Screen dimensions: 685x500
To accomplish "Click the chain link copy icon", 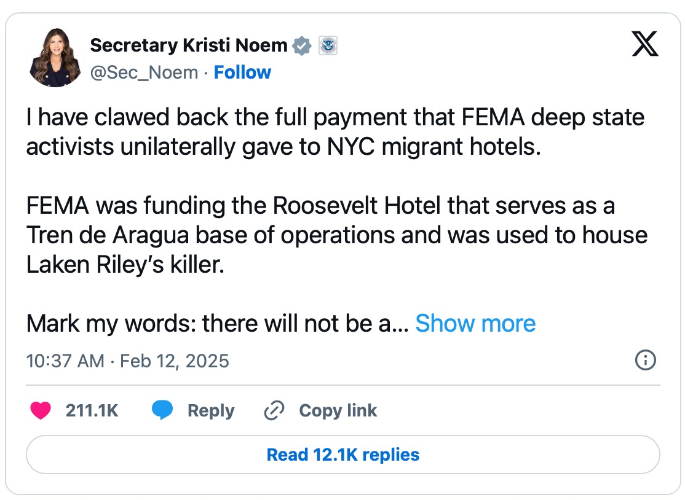I will point(272,411).
